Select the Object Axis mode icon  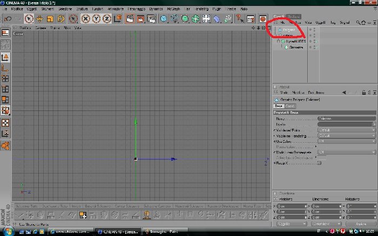click(5, 68)
